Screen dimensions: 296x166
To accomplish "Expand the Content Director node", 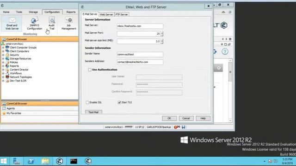I will click(x=3, y=70).
